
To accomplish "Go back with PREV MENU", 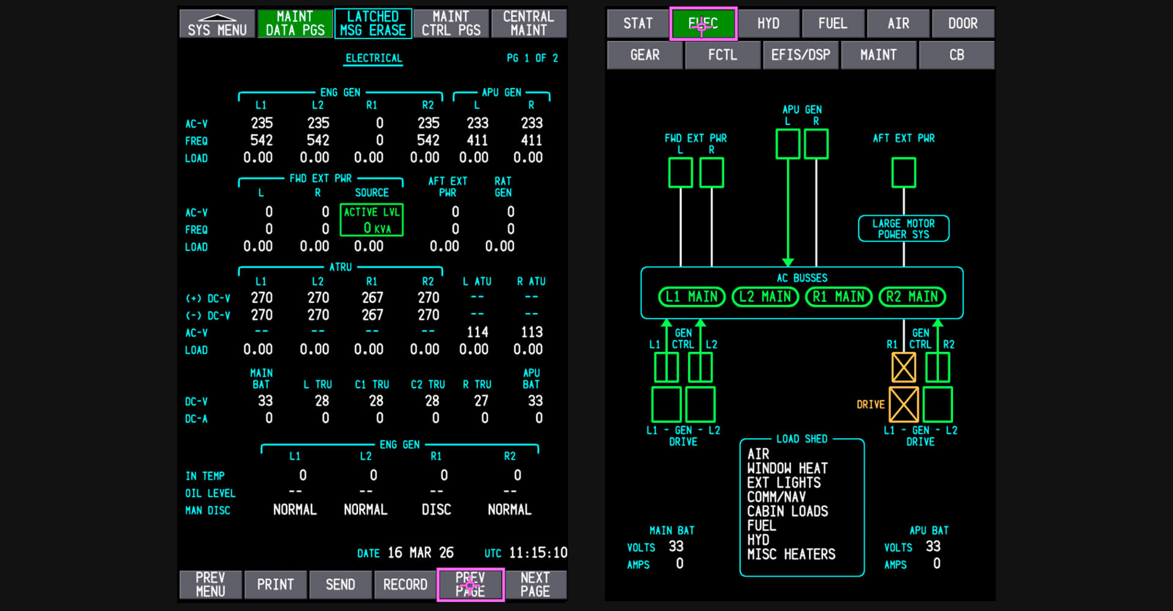I will coord(211,585).
